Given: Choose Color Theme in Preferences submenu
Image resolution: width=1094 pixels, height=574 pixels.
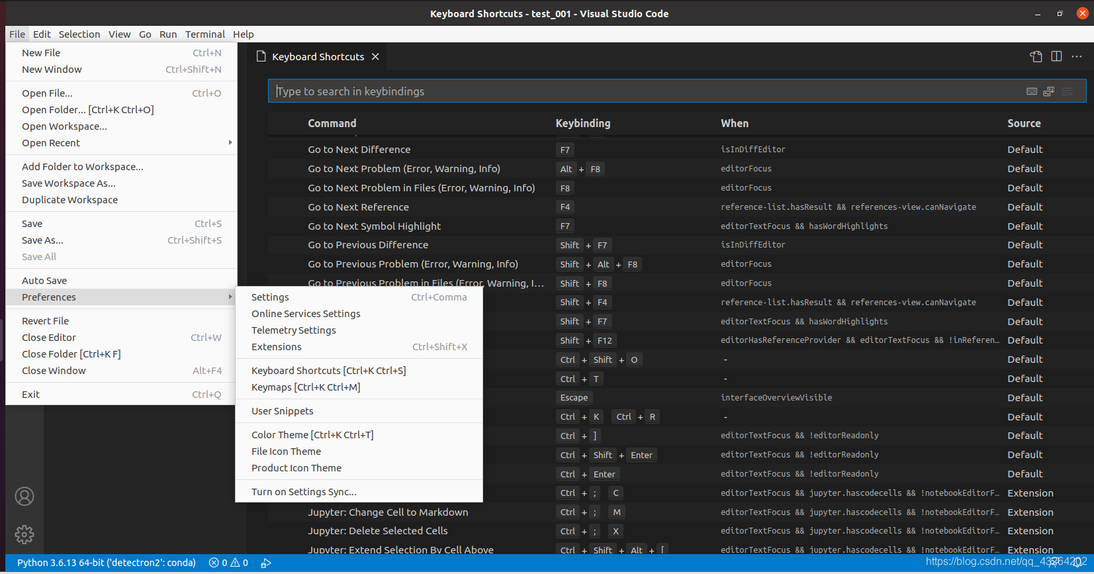Looking at the screenshot, I should [359, 435].
